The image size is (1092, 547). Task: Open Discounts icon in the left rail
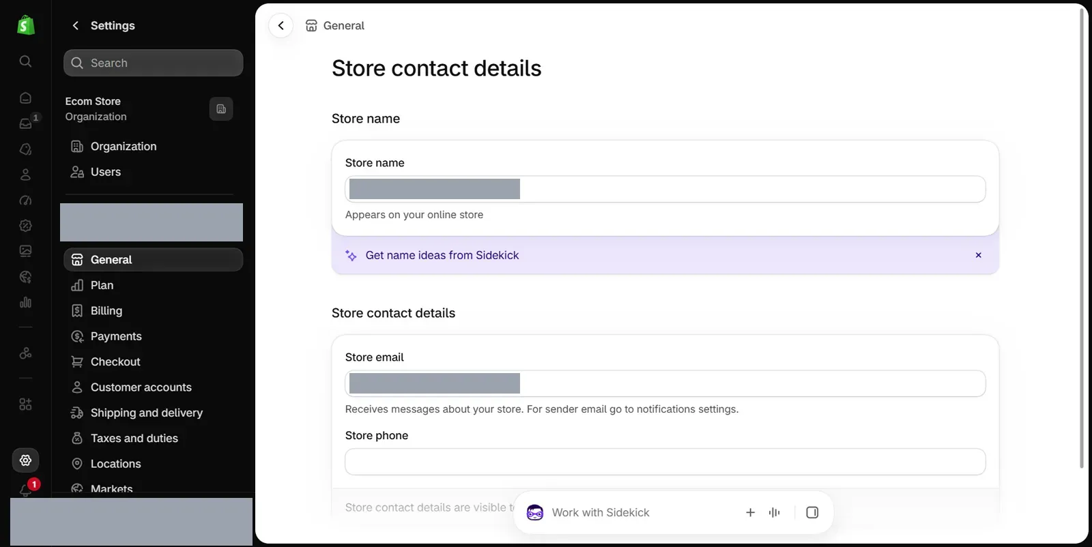25,226
